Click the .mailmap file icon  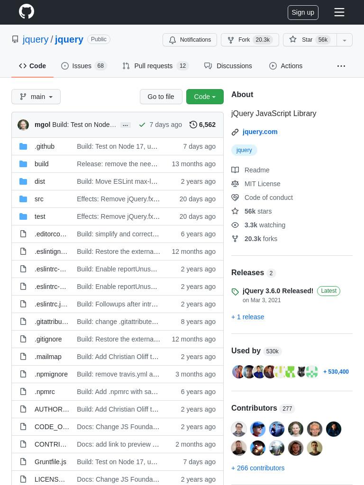[23, 357]
